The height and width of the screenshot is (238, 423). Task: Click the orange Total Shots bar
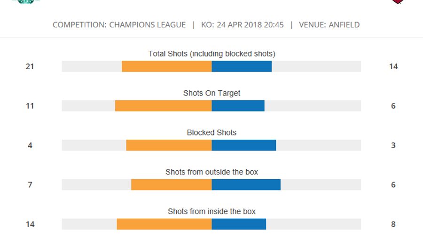click(166, 66)
